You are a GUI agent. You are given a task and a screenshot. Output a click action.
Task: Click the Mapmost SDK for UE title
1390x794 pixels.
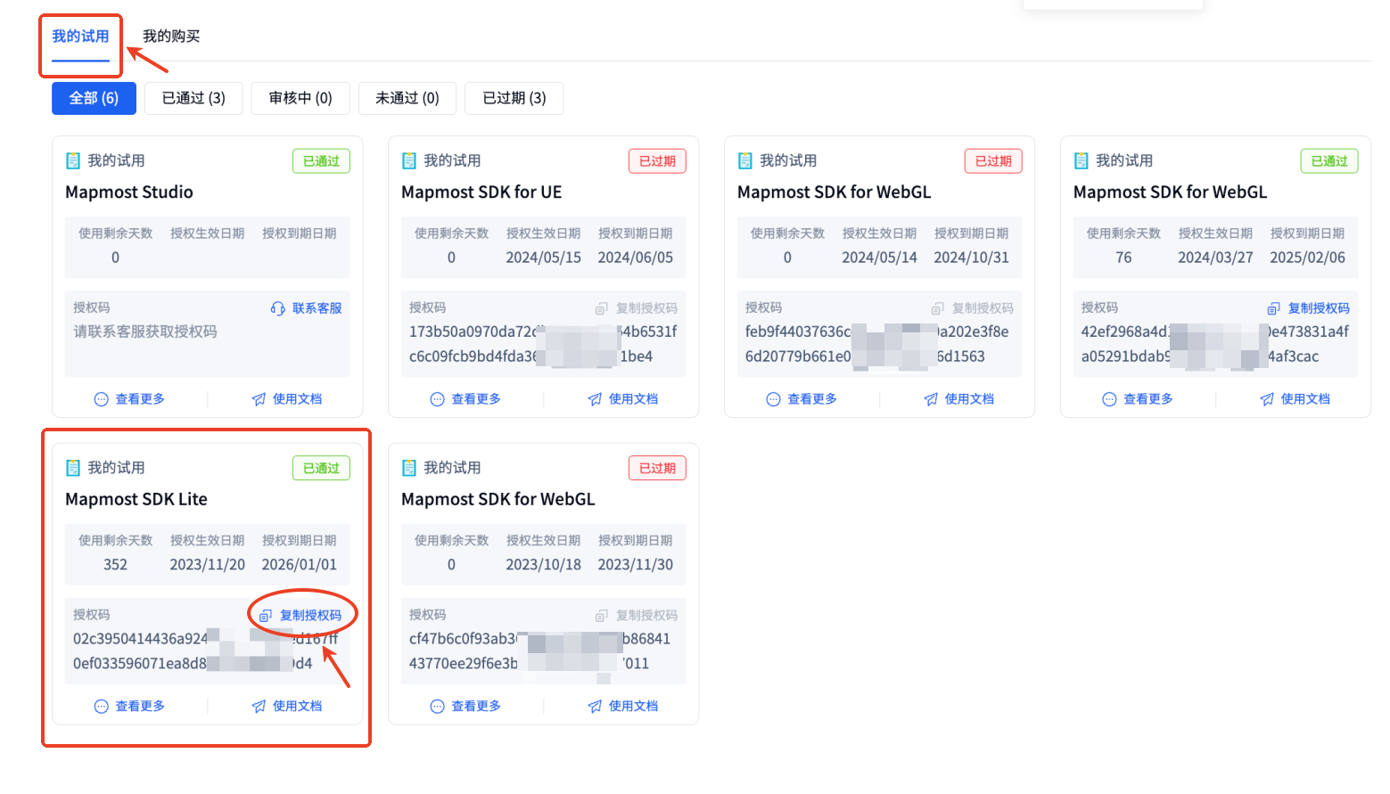pyautogui.click(x=481, y=192)
